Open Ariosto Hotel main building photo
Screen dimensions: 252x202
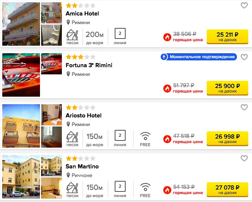pyautogui.click(x=21, y=126)
